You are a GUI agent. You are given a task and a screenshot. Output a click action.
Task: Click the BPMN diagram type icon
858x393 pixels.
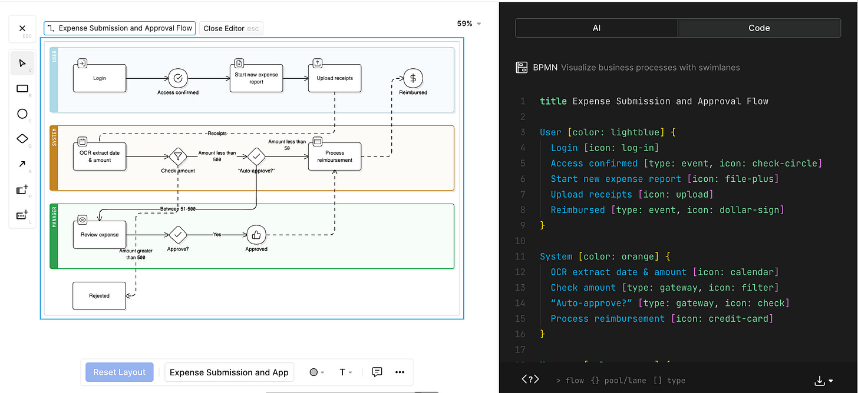[x=522, y=67]
